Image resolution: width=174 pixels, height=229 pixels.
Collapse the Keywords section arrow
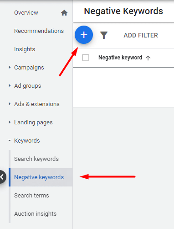pos(10,140)
